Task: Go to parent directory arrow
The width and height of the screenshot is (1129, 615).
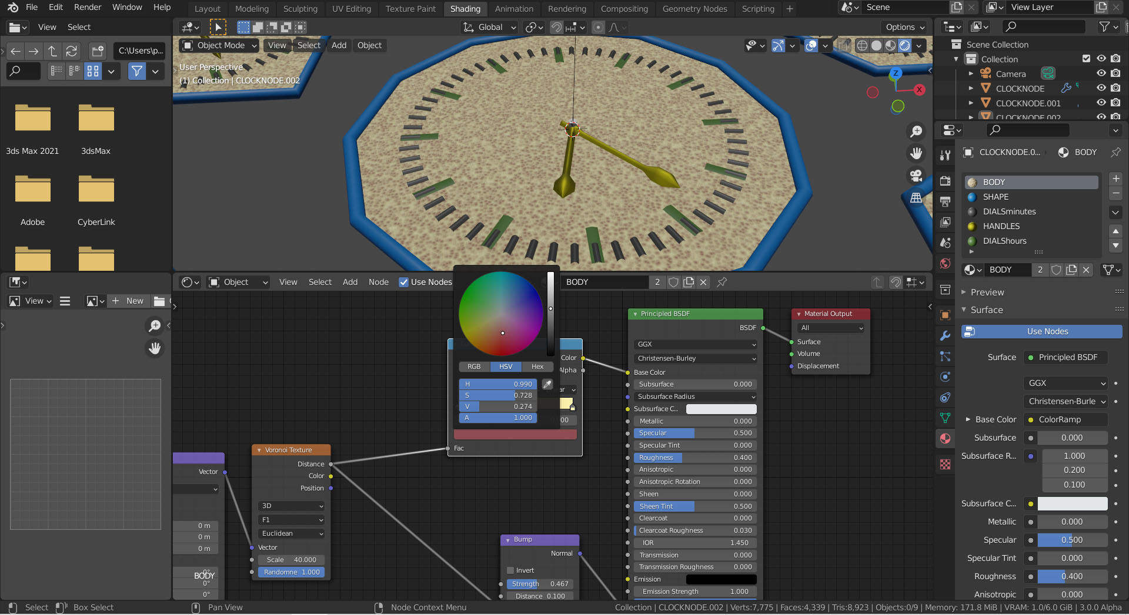Action: 53,51
